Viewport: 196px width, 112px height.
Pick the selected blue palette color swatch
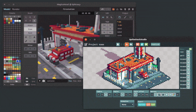17,61
